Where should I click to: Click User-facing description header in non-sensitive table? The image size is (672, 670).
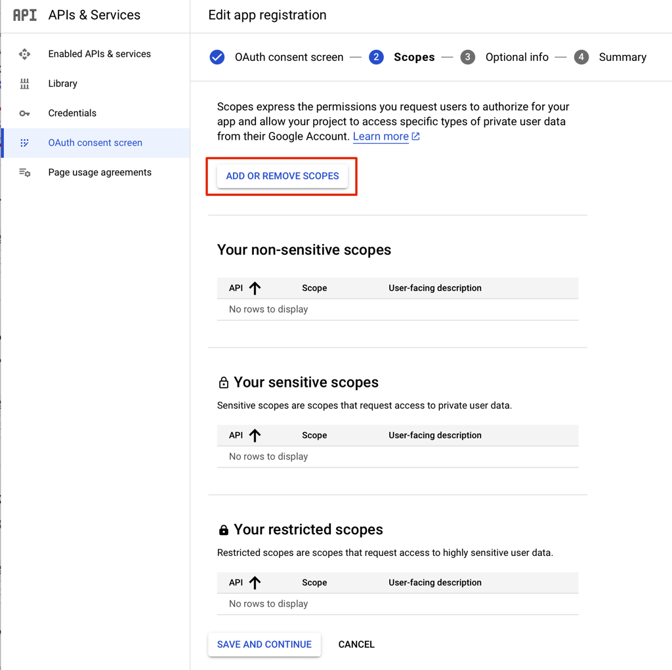pyautogui.click(x=435, y=288)
